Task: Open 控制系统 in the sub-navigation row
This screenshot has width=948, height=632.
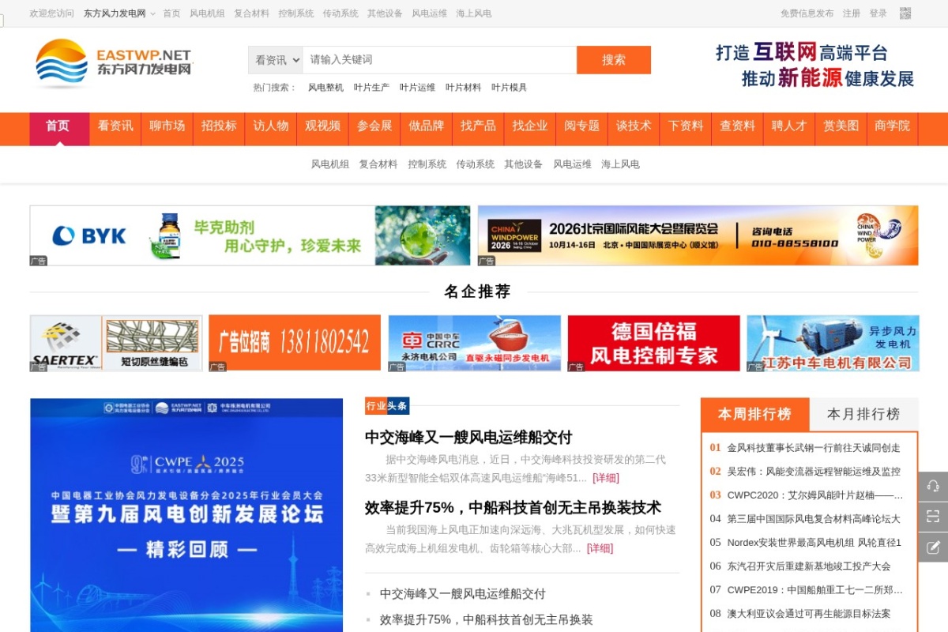Action: pyautogui.click(x=427, y=164)
